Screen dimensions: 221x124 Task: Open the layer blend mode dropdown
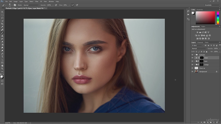pyautogui.click(x=199, y=49)
